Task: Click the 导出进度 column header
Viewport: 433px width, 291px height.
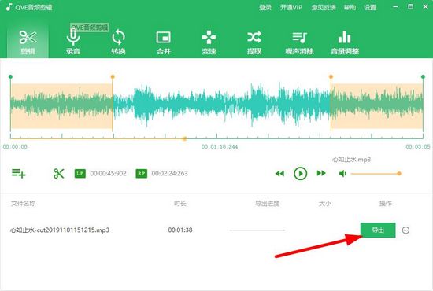Action: click(267, 204)
